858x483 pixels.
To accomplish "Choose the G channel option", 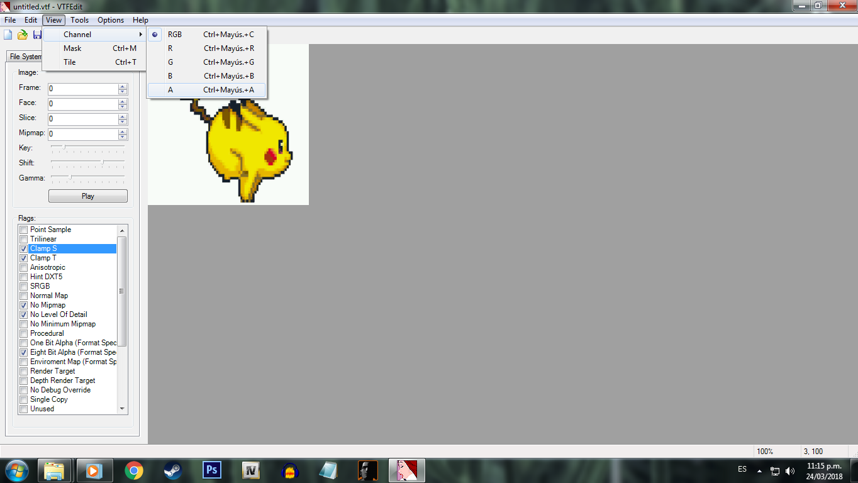I will pyautogui.click(x=207, y=62).
